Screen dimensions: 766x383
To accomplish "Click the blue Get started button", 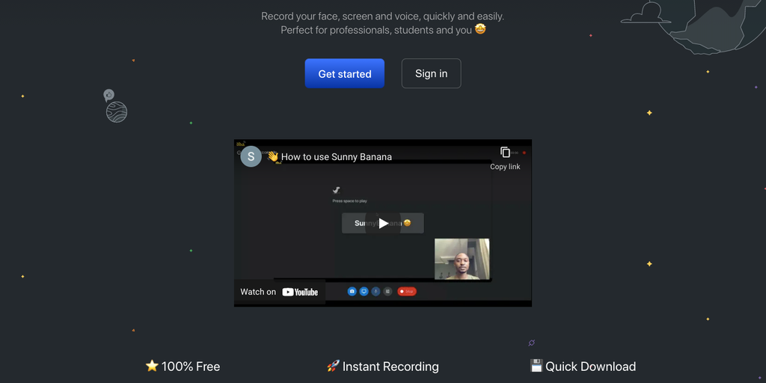I will [x=344, y=73].
